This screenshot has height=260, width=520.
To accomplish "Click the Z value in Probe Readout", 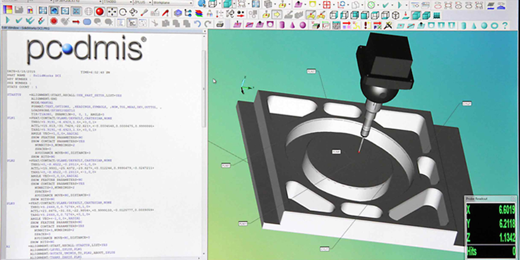I will pos(506,238).
